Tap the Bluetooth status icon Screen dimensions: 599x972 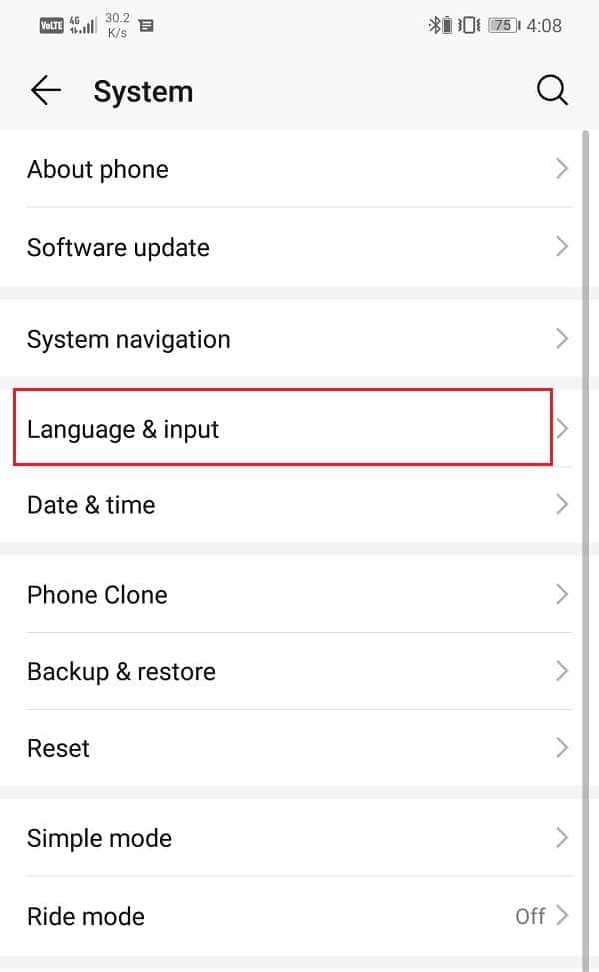click(x=441, y=25)
